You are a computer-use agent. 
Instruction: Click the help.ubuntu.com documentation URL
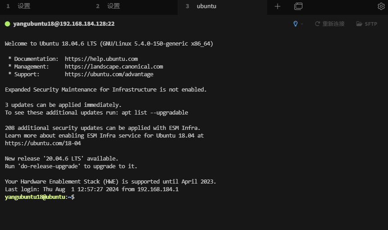(101, 59)
